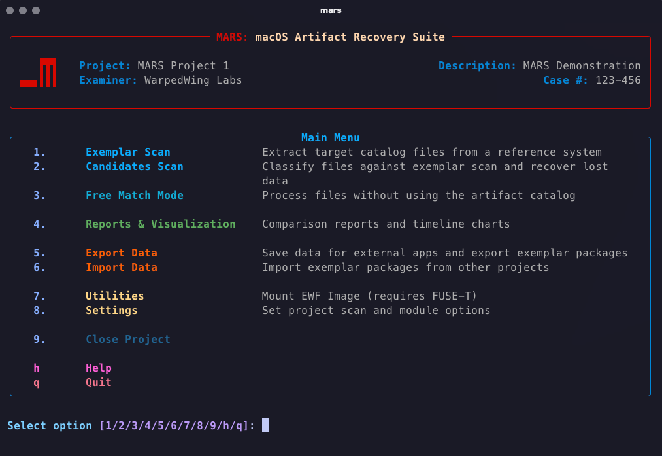
Task: Click the option list '[1/2/3/4/5/6/7/8/9/h/q]'
Action: point(174,425)
